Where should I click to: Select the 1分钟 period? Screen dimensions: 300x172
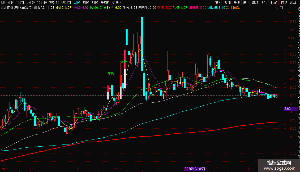(x=20, y=2)
